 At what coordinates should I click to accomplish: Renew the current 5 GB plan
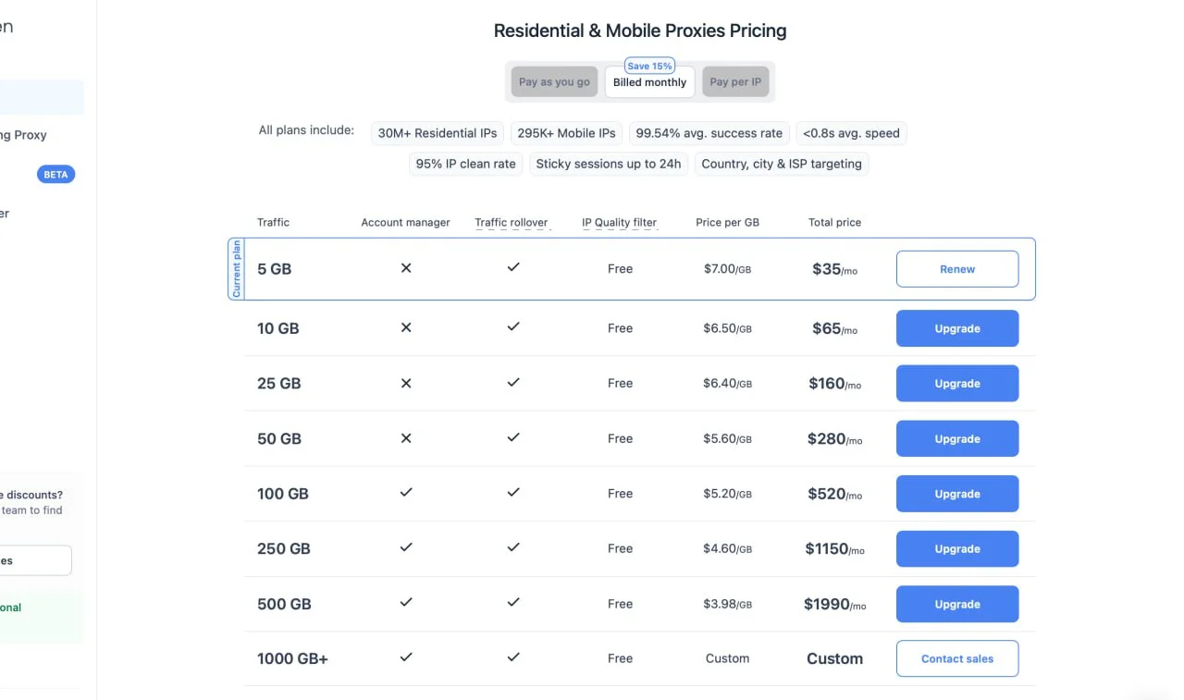point(956,269)
